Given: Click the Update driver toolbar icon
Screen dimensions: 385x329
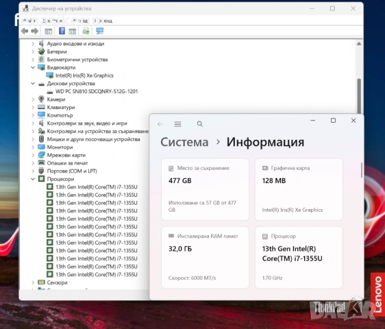Looking at the screenshot, I should 86,32.
